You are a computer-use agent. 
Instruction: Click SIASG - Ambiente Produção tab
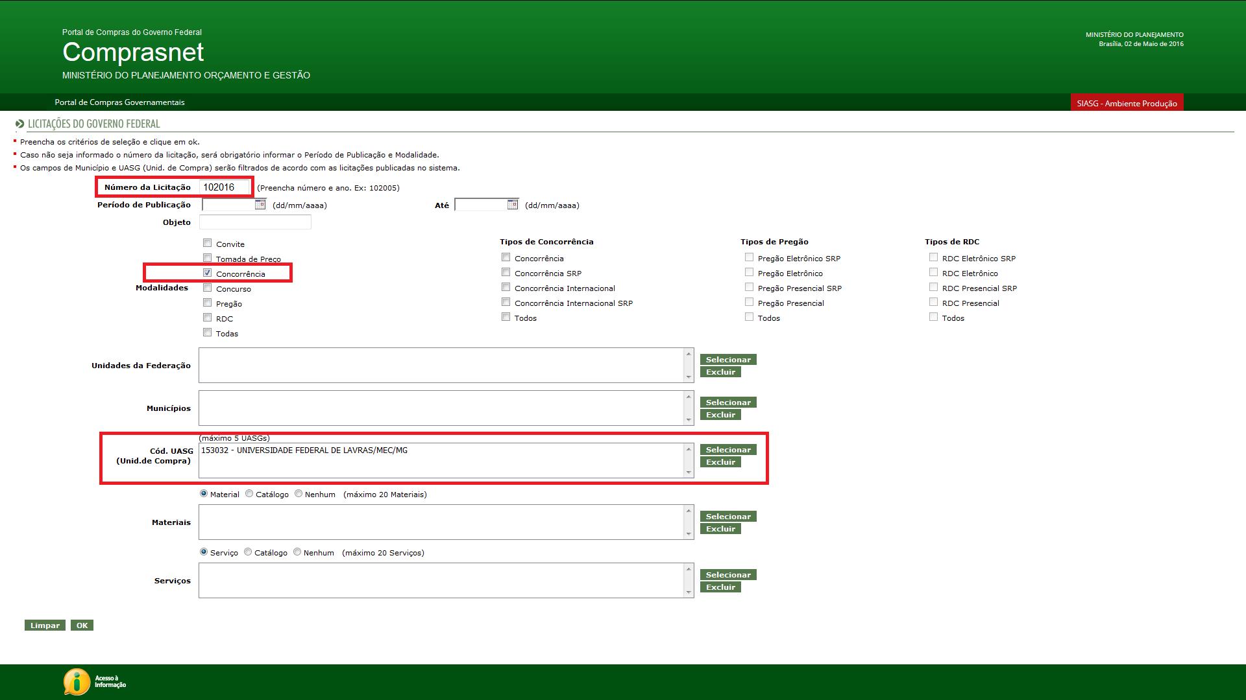coord(1127,103)
